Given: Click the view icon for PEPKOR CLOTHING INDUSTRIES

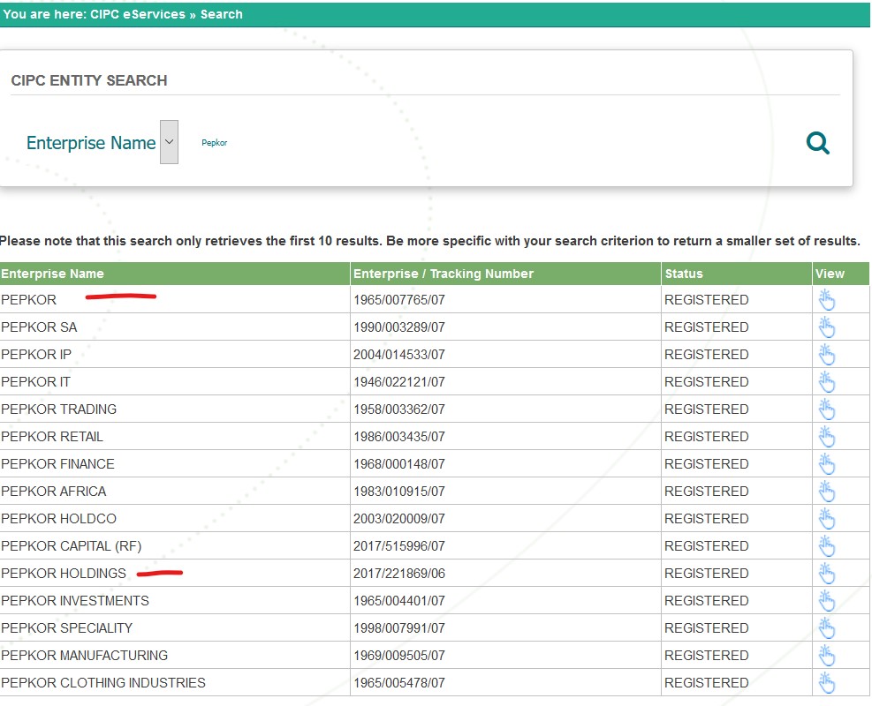Looking at the screenshot, I should 827,682.
